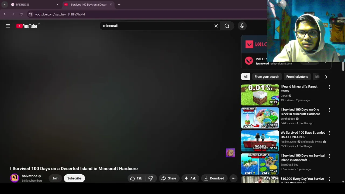Open the Risible 2wins channel name
This screenshot has height=194, width=345.
click(x=288, y=142)
